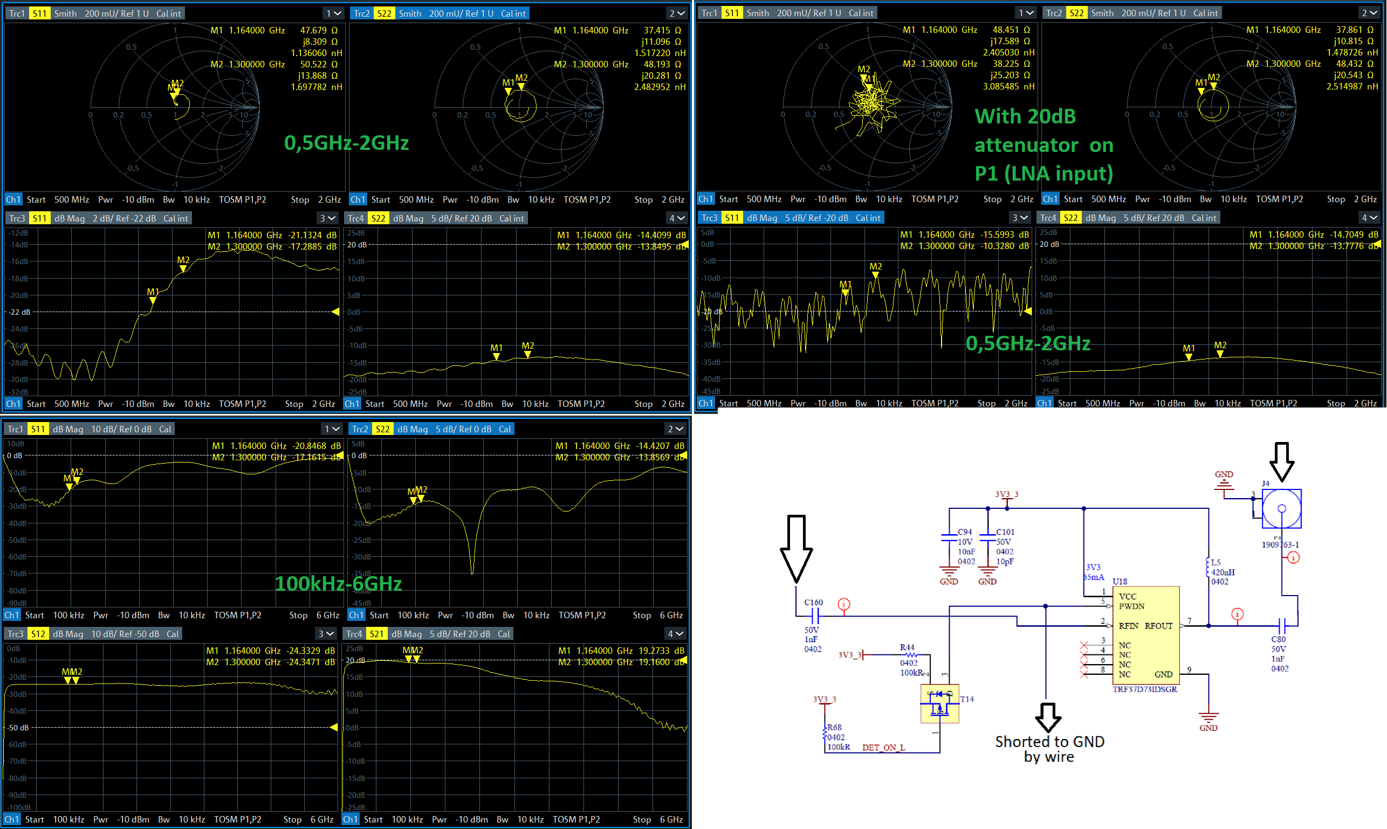Open diagram 2 dropdown in upper-left analyzer window
1387x829 pixels.
tap(678, 13)
